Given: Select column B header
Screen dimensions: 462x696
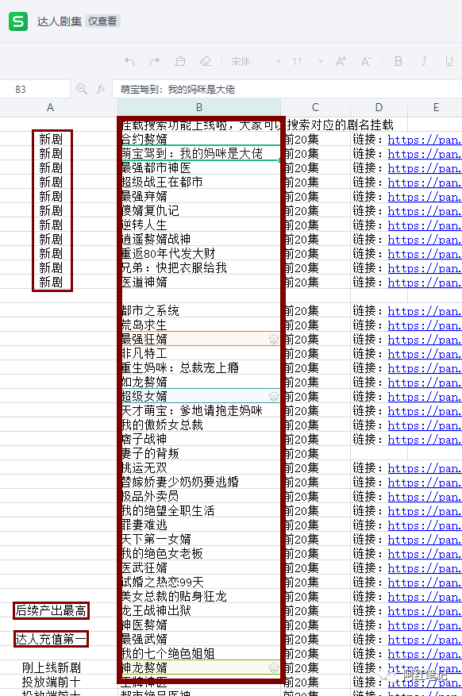Looking at the screenshot, I should point(199,107).
